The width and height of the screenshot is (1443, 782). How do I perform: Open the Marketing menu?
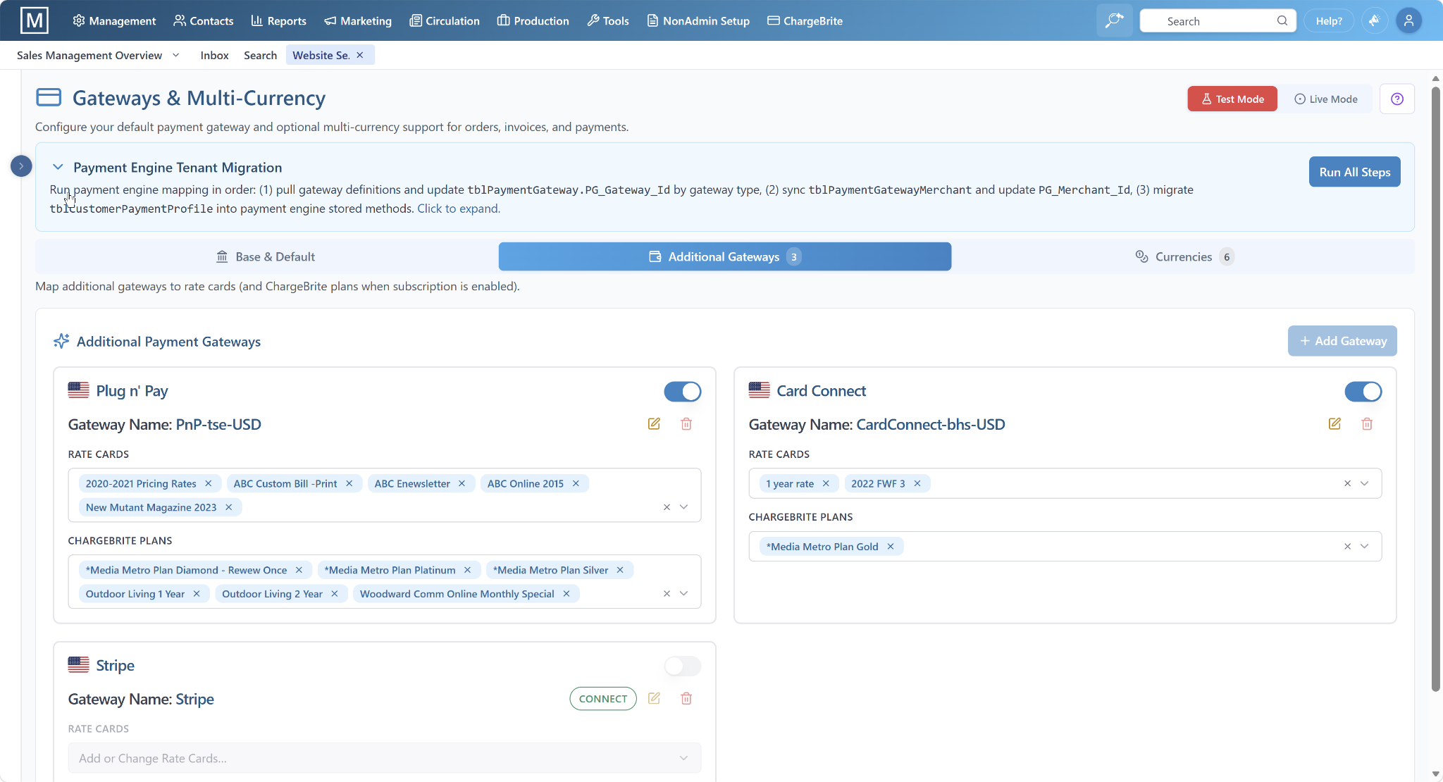[x=358, y=20]
